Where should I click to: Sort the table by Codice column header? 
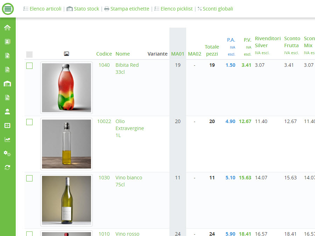pos(104,54)
